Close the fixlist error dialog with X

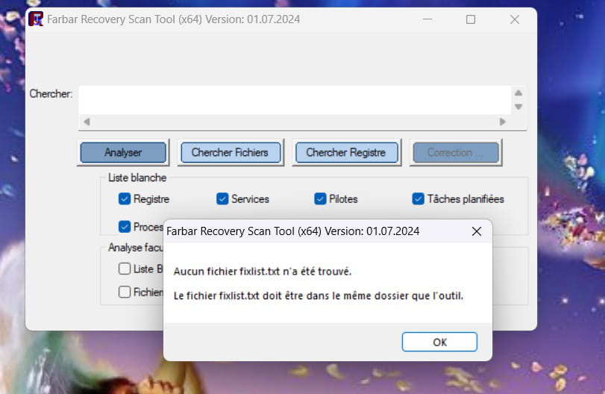(477, 231)
